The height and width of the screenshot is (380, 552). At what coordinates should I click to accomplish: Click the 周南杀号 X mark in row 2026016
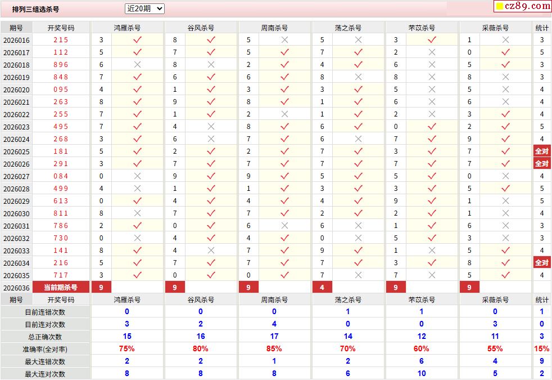point(284,40)
